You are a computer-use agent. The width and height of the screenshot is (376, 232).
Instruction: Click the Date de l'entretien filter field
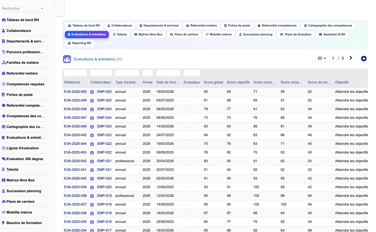pos(168,73)
